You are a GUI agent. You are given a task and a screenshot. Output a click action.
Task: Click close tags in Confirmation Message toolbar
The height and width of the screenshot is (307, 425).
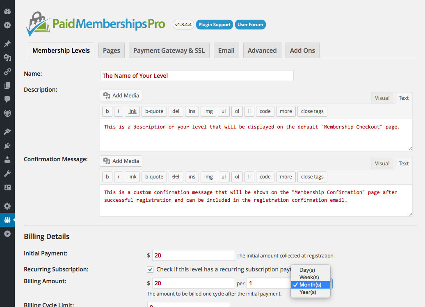(x=312, y=176)
